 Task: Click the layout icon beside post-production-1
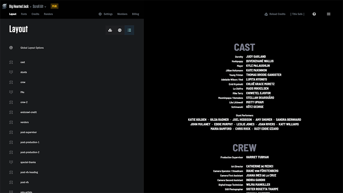point(11,142)
